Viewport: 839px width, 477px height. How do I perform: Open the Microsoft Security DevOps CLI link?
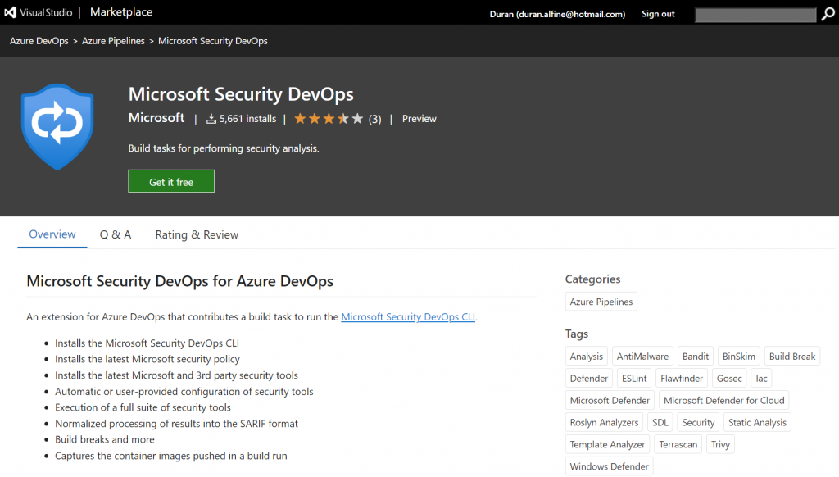coord(408,317)
